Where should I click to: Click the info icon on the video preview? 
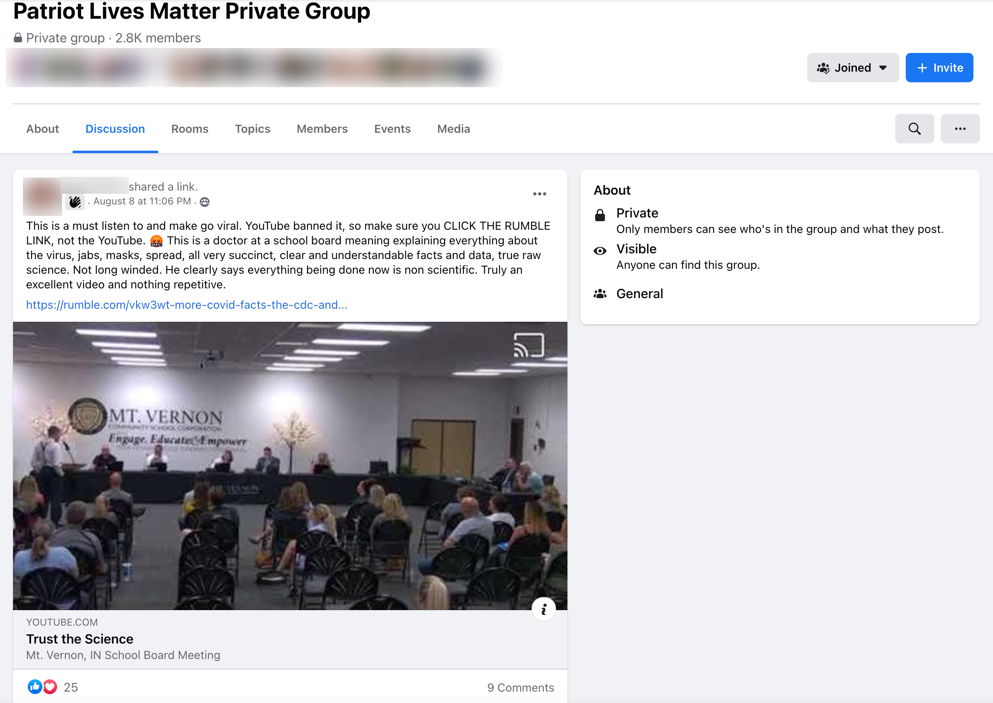point(543,609)
